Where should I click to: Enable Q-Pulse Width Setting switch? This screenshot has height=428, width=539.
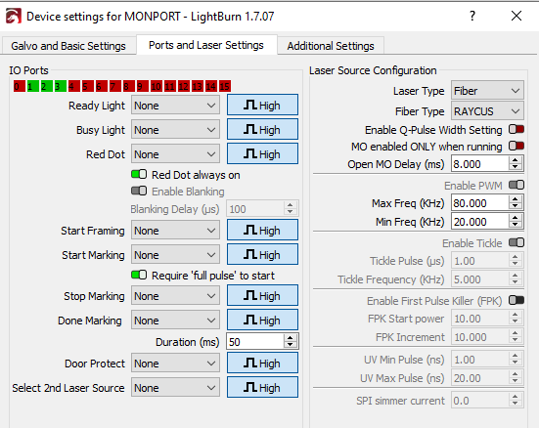pos(517,130)
